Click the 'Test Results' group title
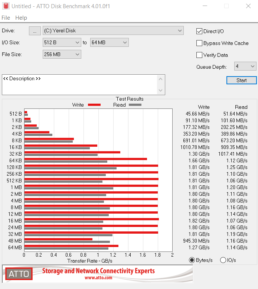Viewport: 258px width, 289px height. click(130, 99)
